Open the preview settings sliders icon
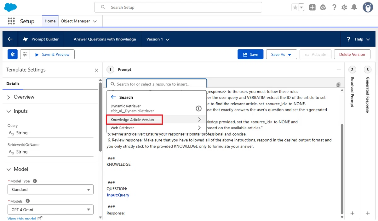378x221 pixels. (x=25, y=54)
